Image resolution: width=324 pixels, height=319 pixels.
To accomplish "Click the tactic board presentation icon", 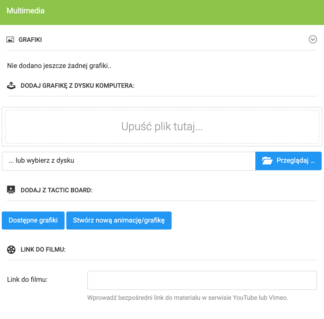I will coord(11,190).
